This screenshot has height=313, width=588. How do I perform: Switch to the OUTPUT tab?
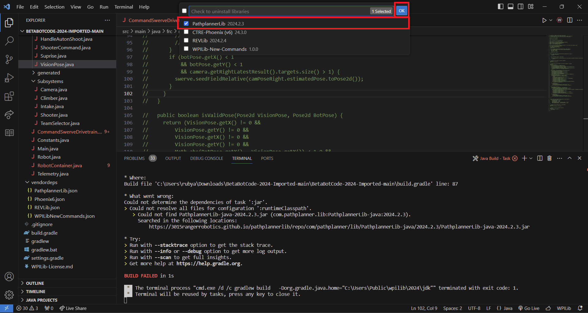(x=173, y=158)
